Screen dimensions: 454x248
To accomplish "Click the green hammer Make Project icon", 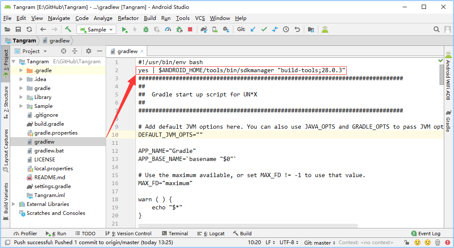I will [68, 29].
